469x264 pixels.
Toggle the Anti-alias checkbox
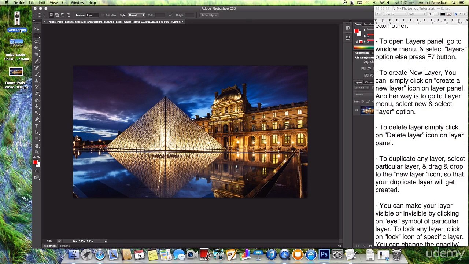(103, 15)
